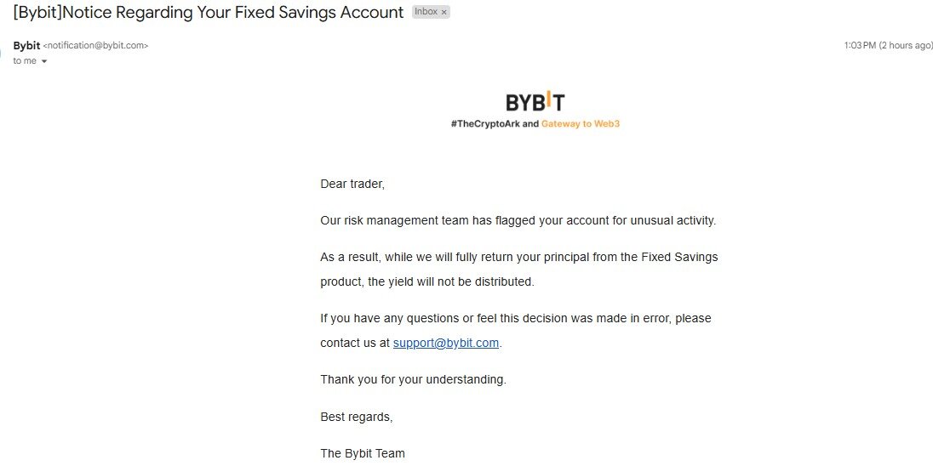Click the Bybit logo in the email header
This screenshot has height=466, width=933.
pyautogui.click(x=535, y=102)
